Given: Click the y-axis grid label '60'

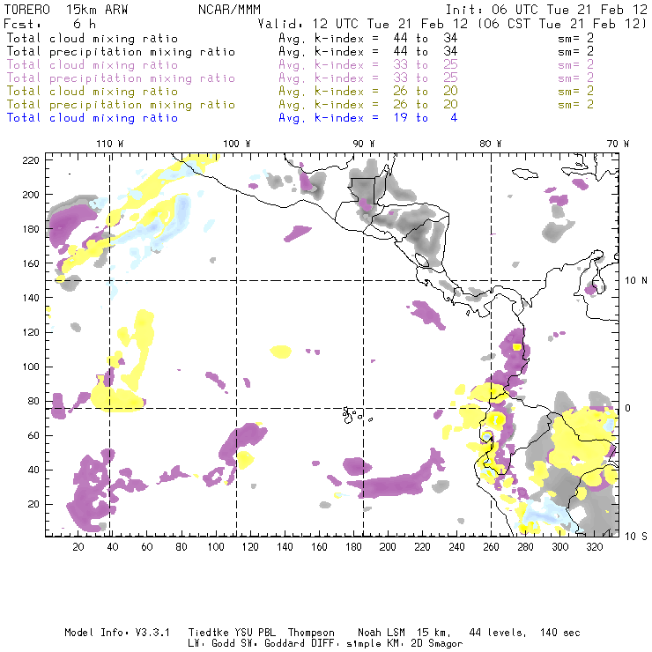Looking at the screenshot, I should click(x=33, y=435).
